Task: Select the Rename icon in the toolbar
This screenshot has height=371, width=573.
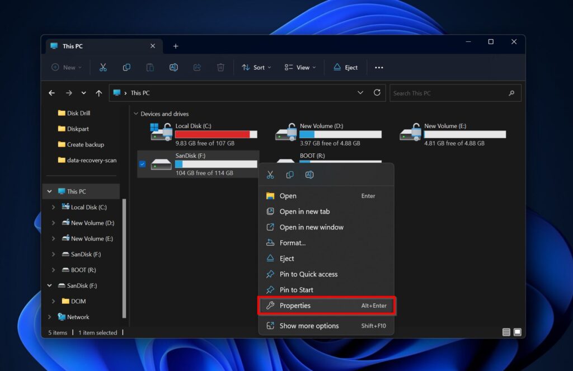Action: (173, 67)
